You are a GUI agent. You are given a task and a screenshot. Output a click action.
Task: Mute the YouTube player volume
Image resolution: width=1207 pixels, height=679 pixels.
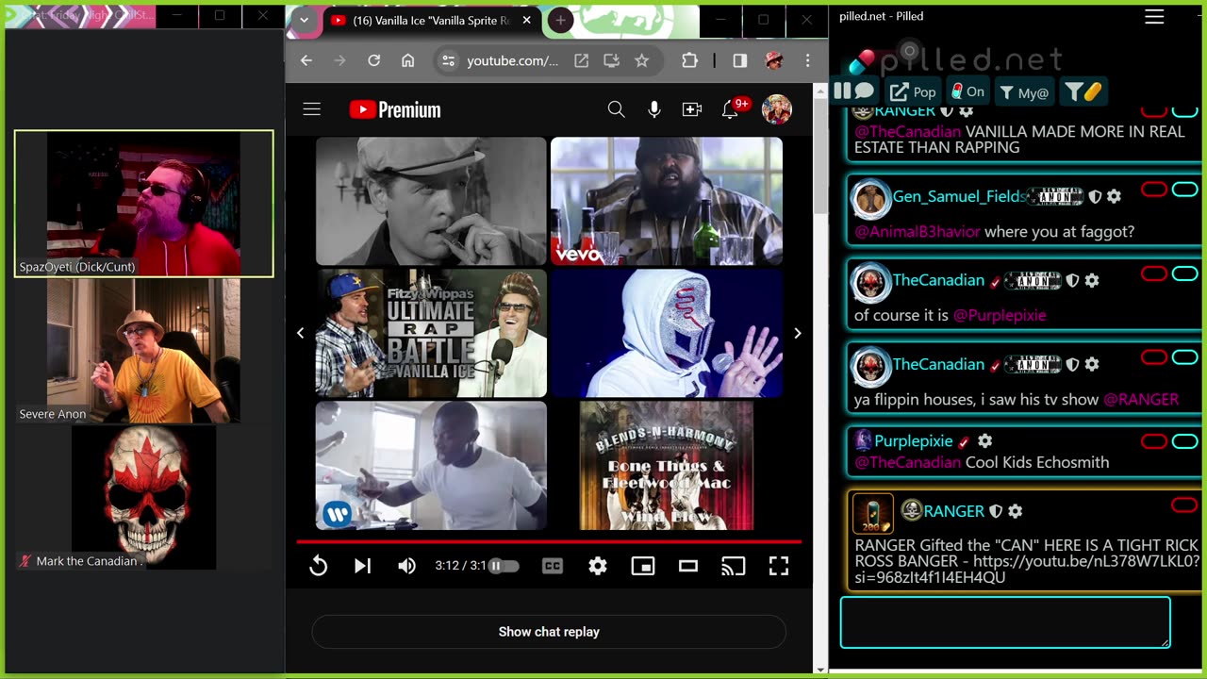407,566
